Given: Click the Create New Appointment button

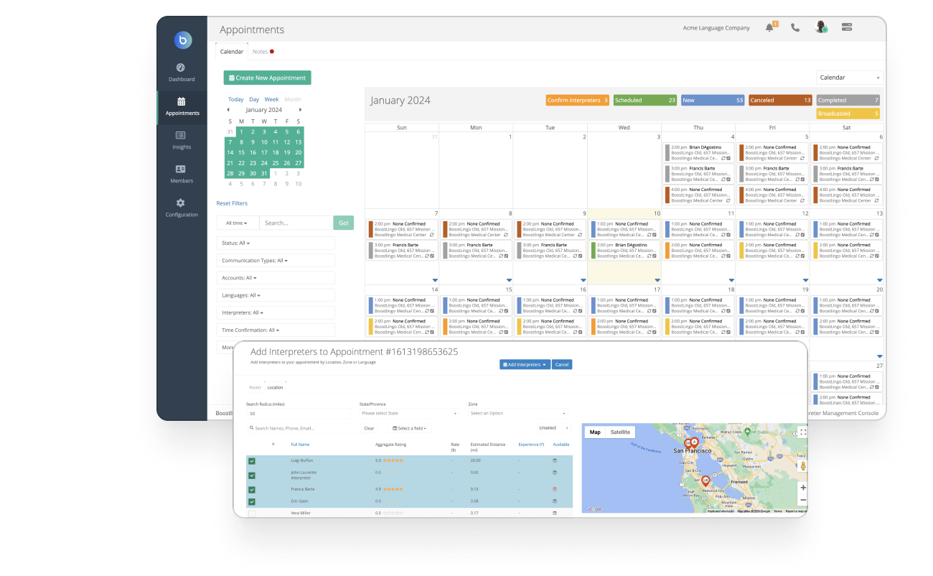Looking at the screenshot, I should pos(267,77).
